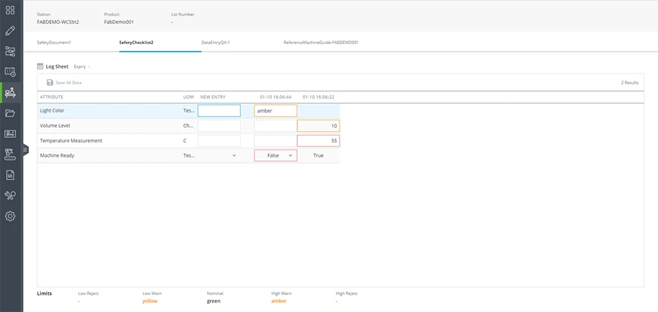This screenshot has width=658, height=312.
Task: Open the calendar schedule icon in sidebar
Action: (10, 72)
